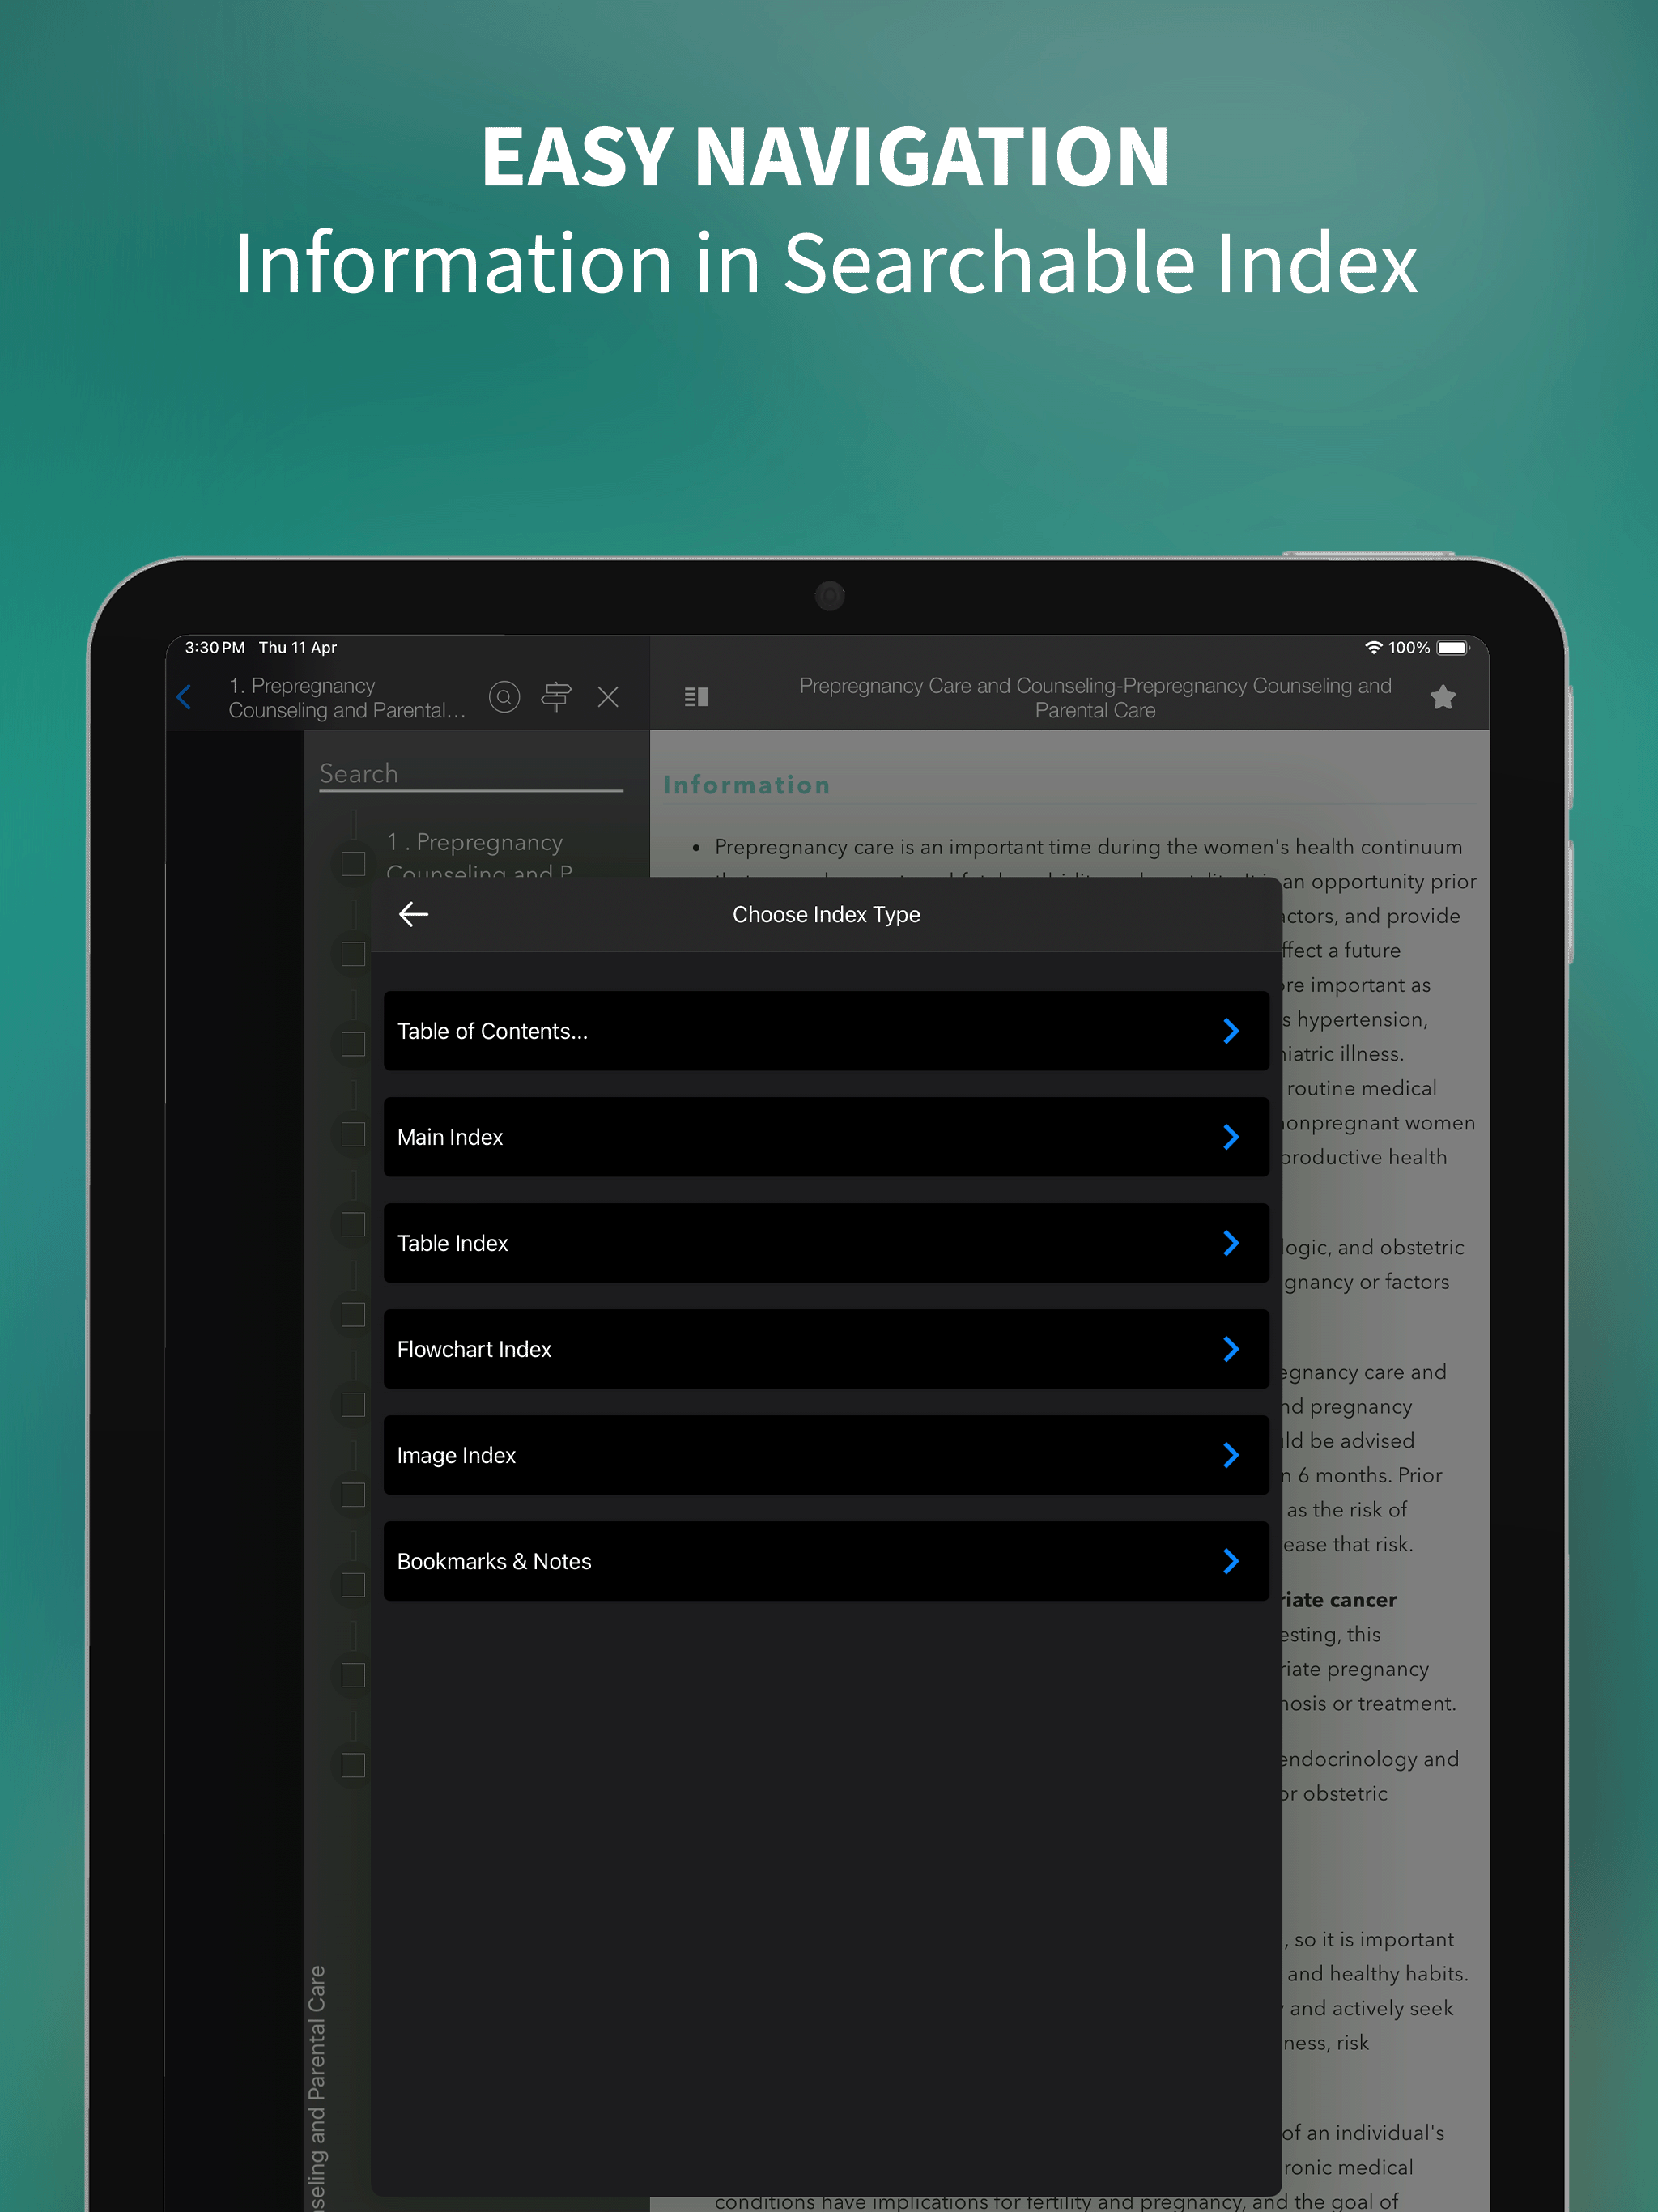Check the box beside 1. Prepregnancy Counseling
1658x2212 pixels.
[x=353, y=863]
